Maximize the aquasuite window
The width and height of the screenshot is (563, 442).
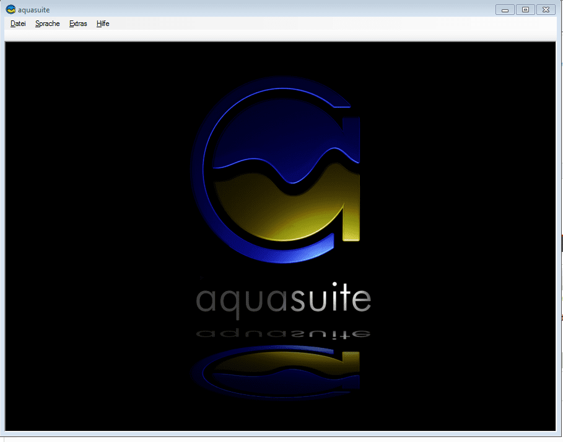(x=525, y=10)
